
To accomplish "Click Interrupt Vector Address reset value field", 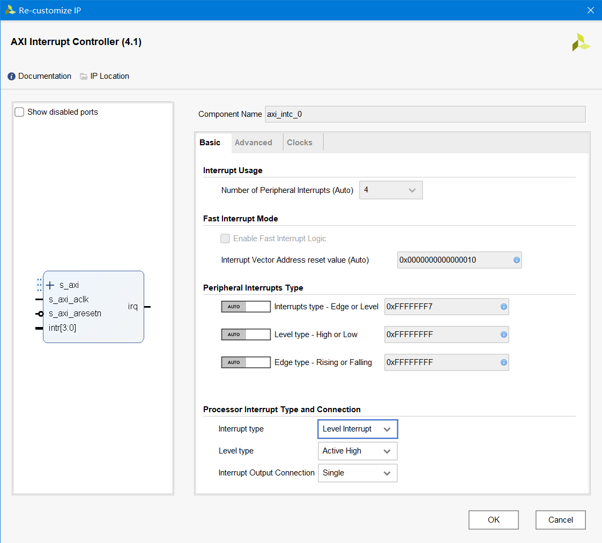I will click(x=459, y=260).
